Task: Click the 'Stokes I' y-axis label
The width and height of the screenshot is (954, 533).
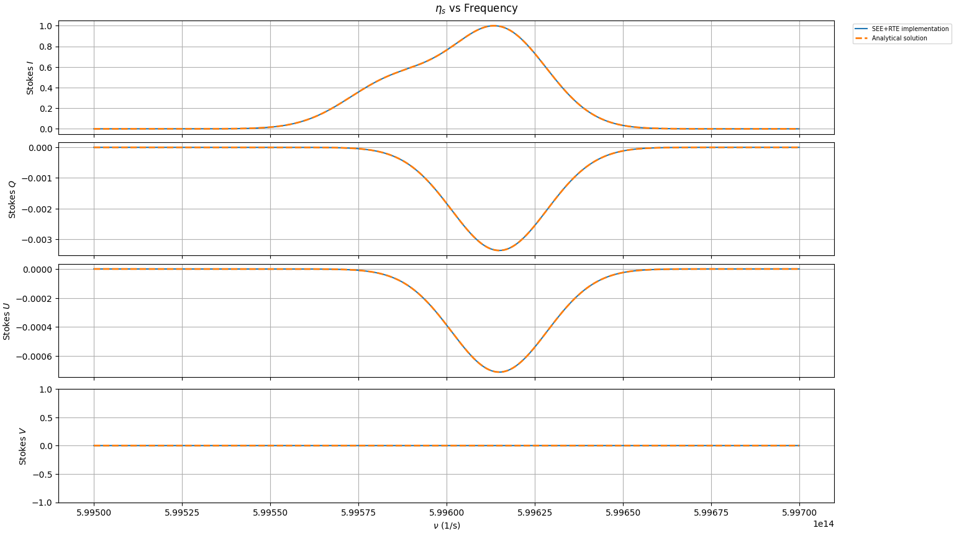Action: [30, 78]
